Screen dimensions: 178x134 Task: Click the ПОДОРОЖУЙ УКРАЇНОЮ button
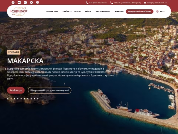[x=139, y=12]
